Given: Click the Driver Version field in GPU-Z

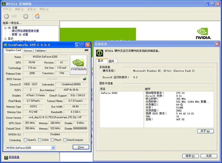Looking at the screenshot, I should 55,117.
